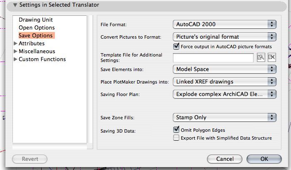The height and width of the screenshot is (170, 291).
Task: Open Place PlotMaker Drawings into dropdown
Action: pos(224,81)
